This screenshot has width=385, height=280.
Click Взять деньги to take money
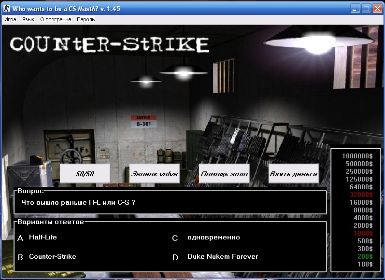pos(293,174)
